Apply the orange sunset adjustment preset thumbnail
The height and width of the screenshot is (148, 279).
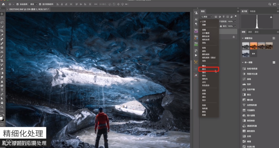click(254, 45)
